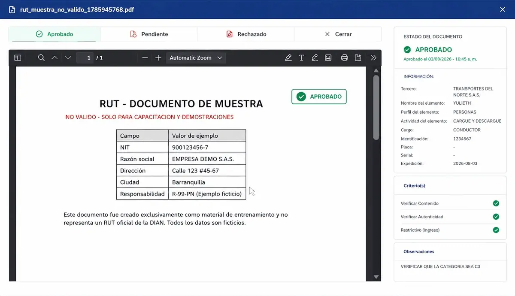
Task: Click the 'Observaciones' section header
Action: (419, 251)
